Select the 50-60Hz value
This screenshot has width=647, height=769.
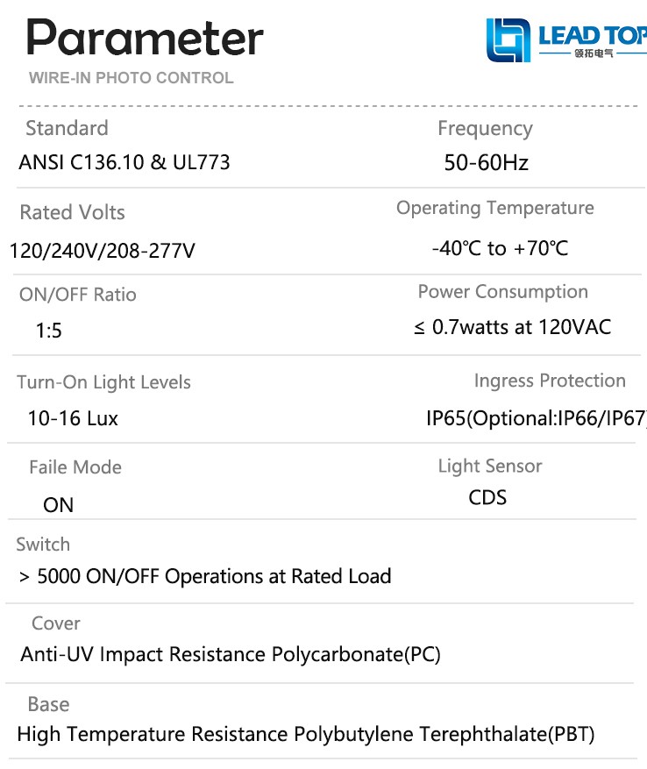[486, 163]
